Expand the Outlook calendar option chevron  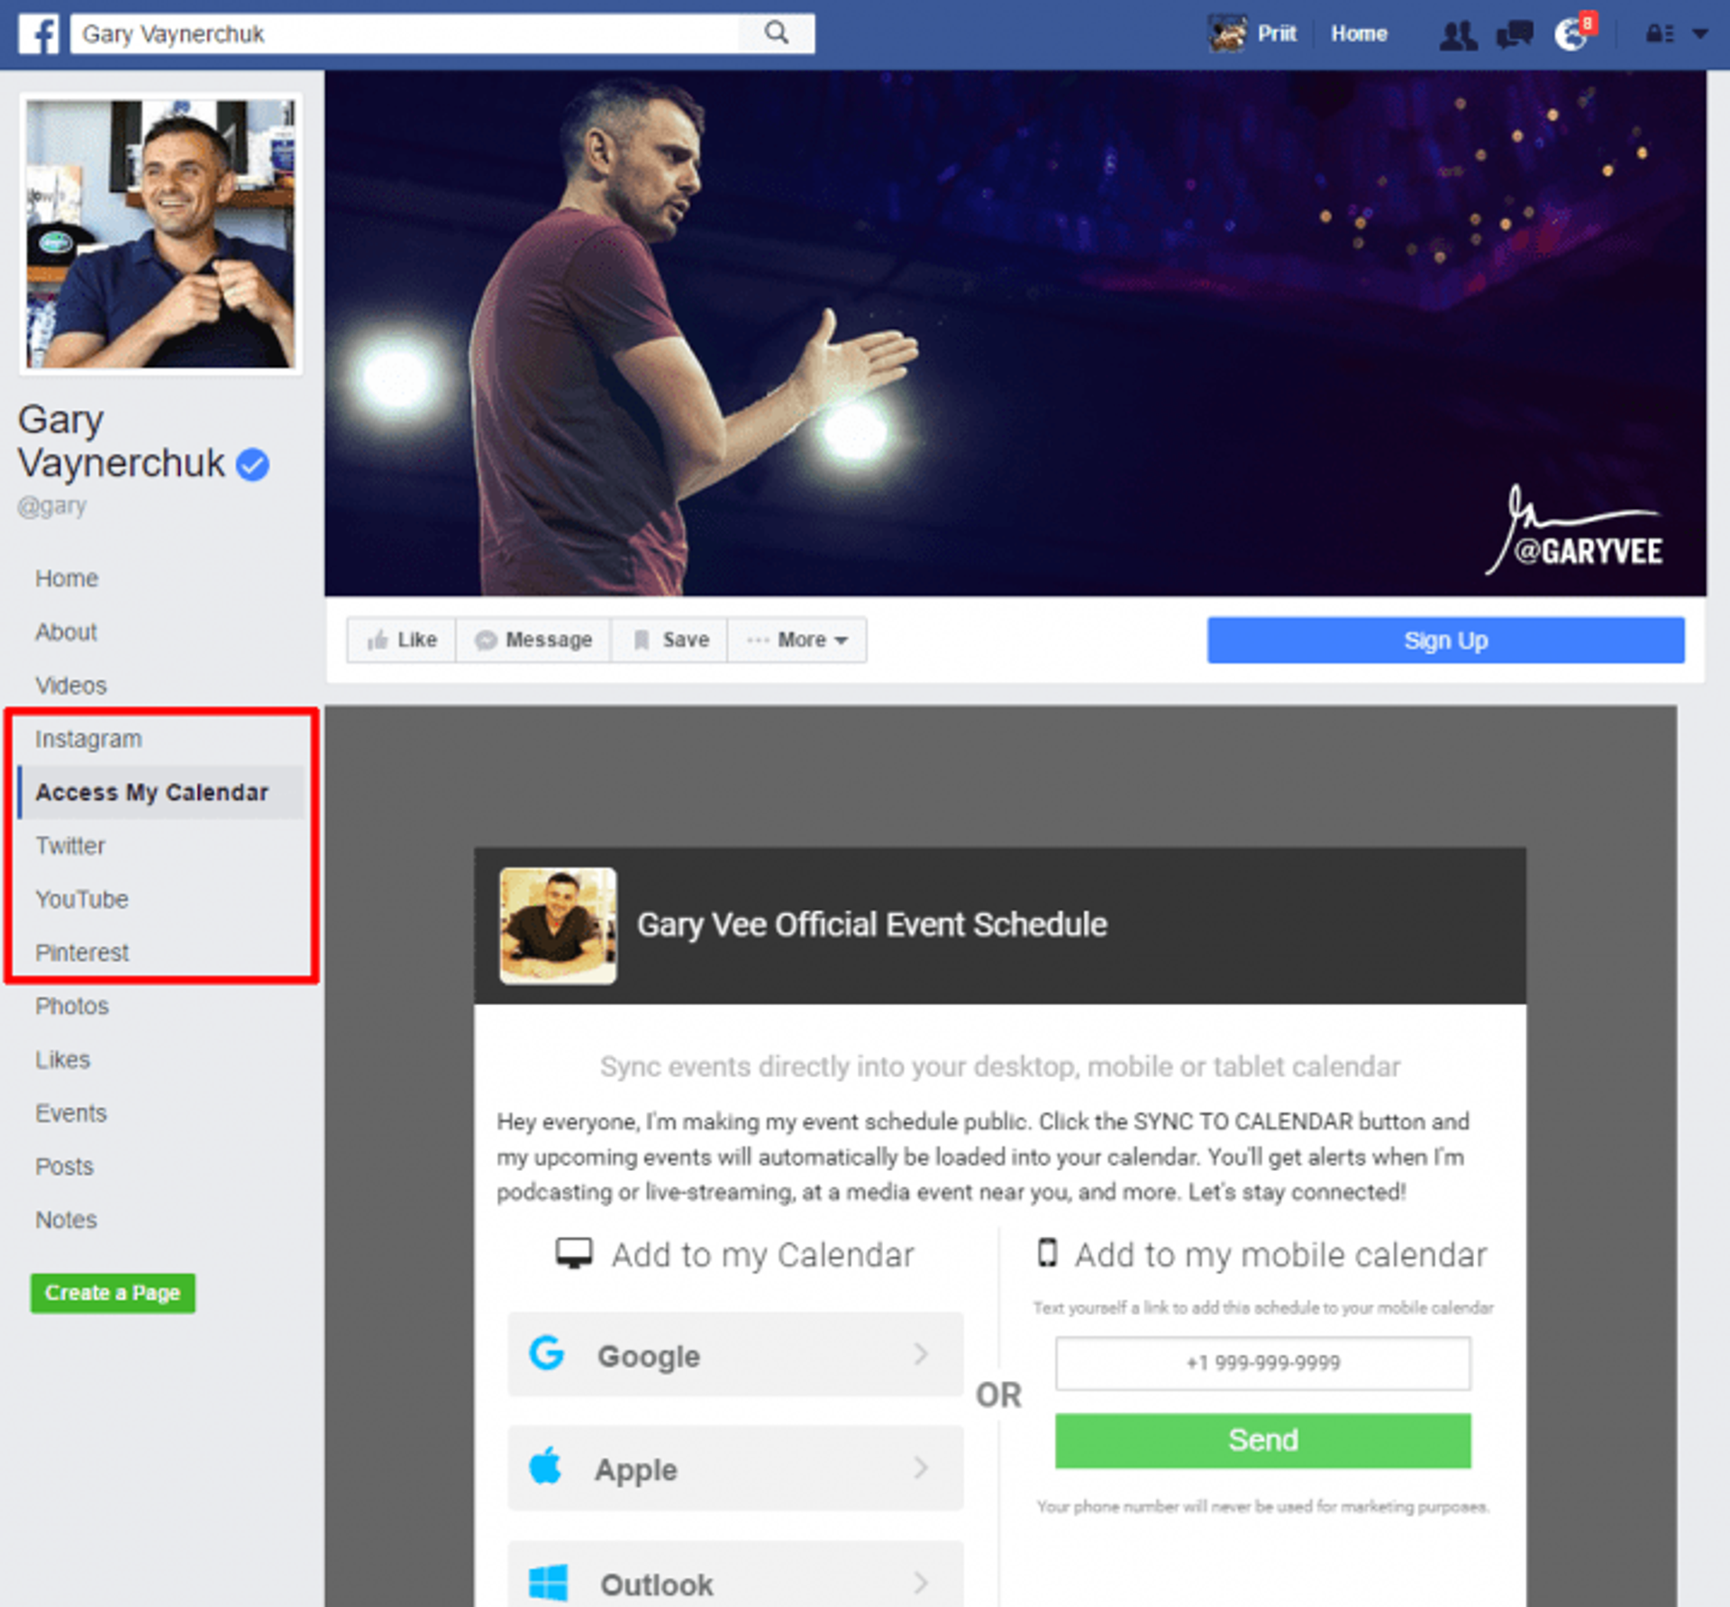921,1583
